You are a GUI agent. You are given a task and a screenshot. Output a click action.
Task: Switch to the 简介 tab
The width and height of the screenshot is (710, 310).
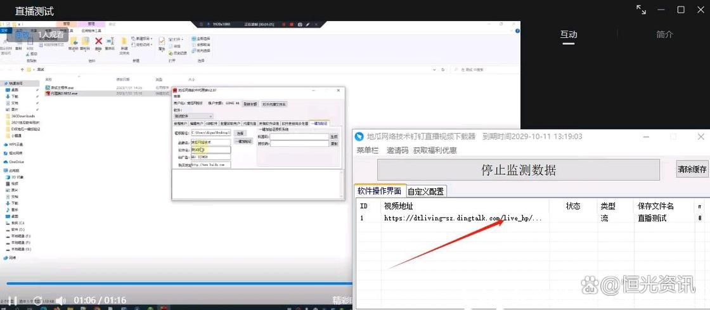[664, 34]
